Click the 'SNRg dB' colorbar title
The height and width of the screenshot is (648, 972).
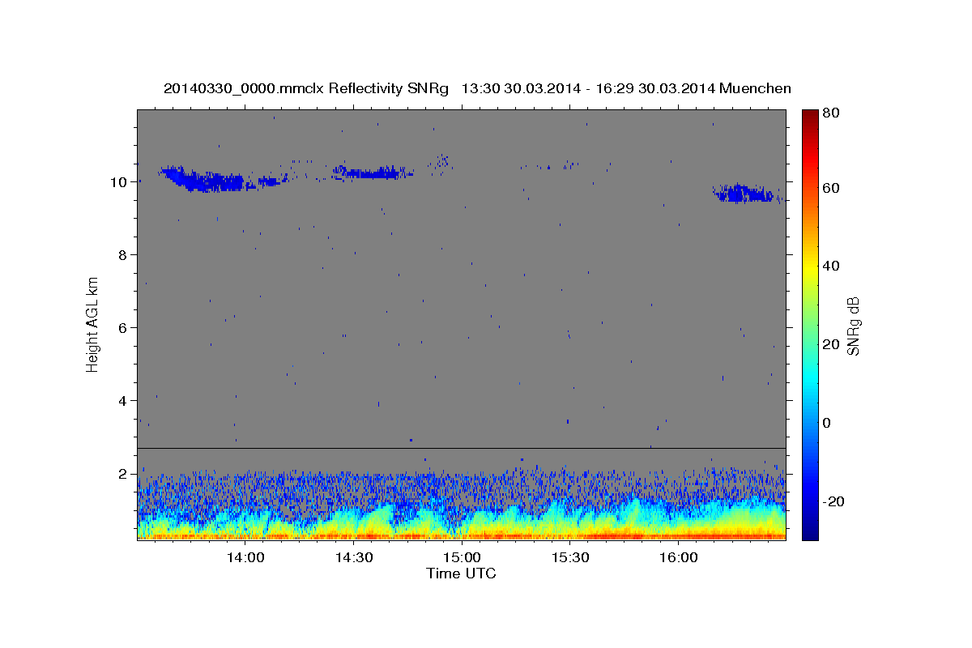(853, 325)
